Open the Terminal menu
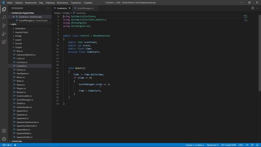Image resolution: width=261 pixels, height=147 pixels. 76,3
